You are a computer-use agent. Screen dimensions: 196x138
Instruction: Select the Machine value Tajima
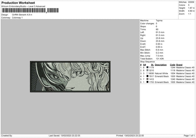[159, 21]
